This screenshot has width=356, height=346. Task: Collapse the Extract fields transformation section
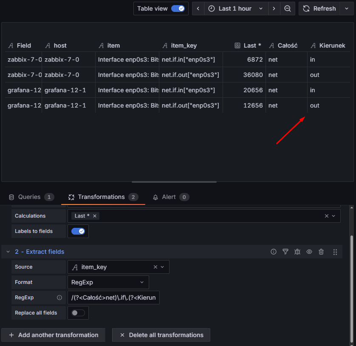[x=8, y=252]
